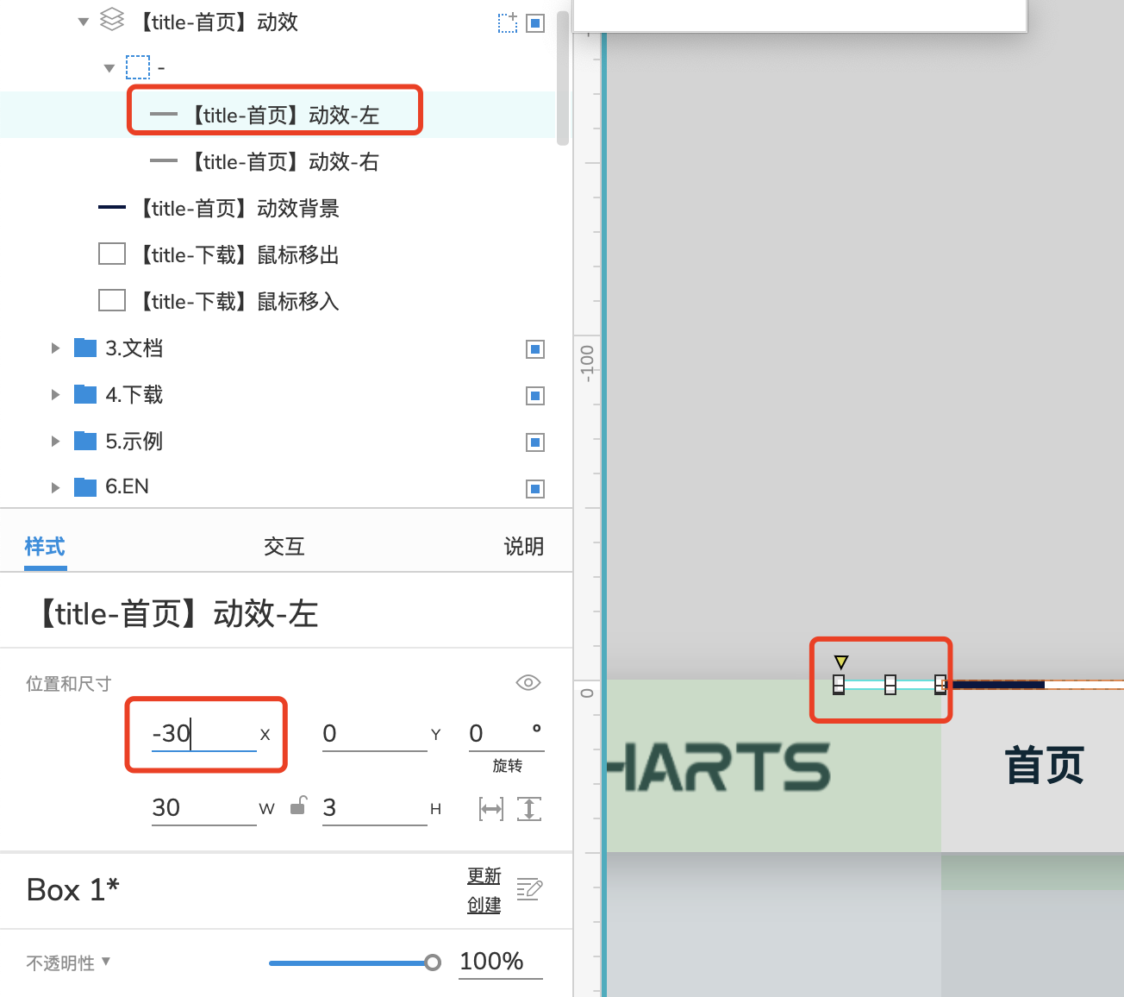1124x997 pixels.
Task: Click the left resize handle of selected line
Action: [839, 685]
